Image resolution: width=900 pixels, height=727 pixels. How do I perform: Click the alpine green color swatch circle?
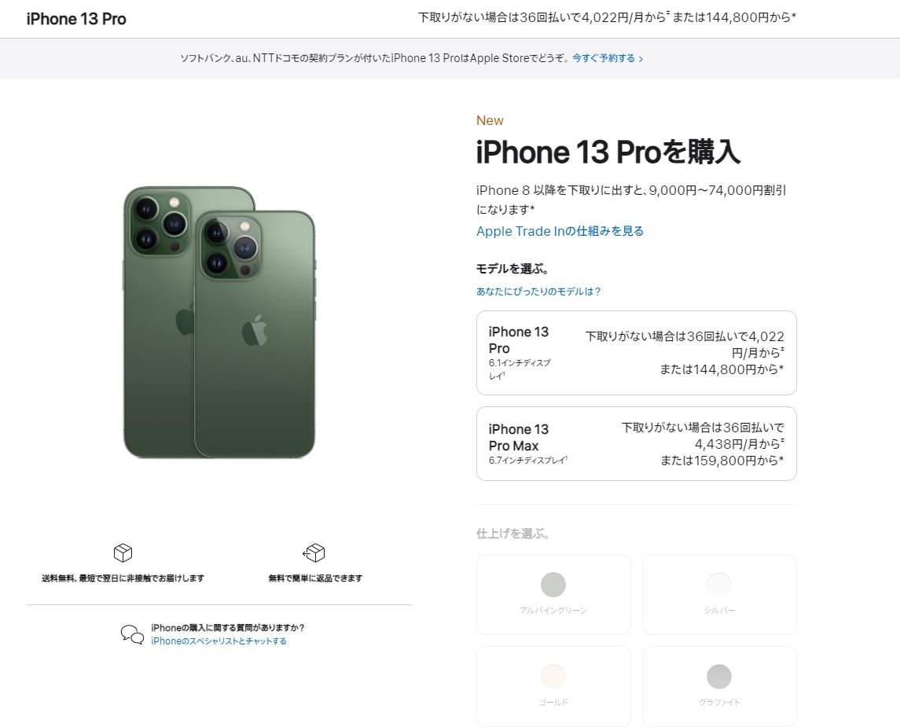pos(553,585)
